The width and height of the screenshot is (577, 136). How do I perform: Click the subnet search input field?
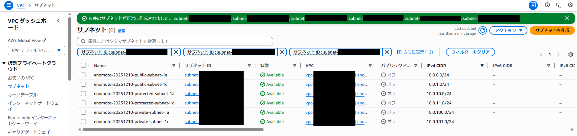pos(175,41)
